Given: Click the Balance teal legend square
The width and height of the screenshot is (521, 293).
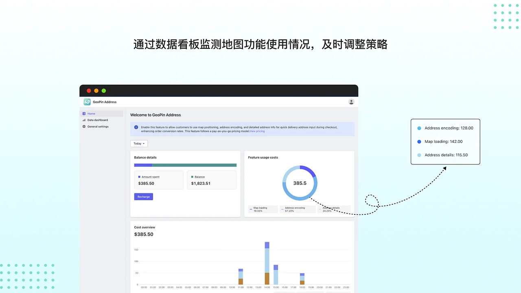Looking at the screenshot, I should 192,177.
